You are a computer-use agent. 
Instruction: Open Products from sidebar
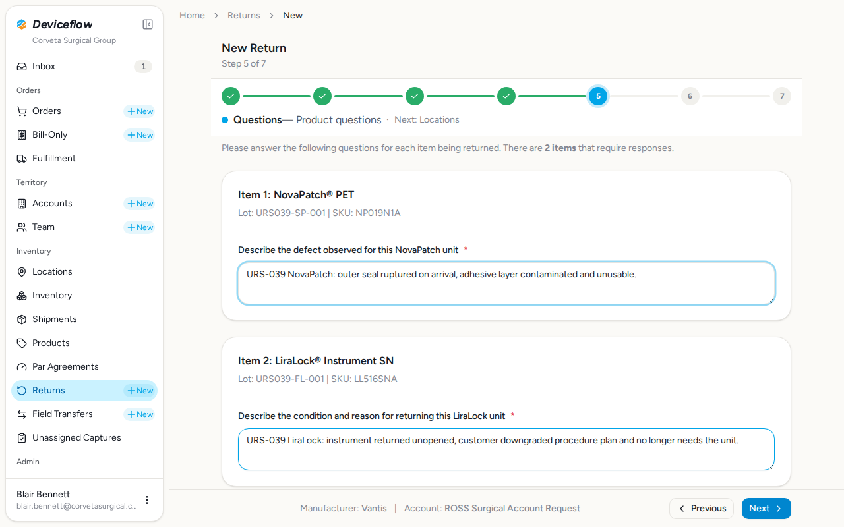coord(84,343)
